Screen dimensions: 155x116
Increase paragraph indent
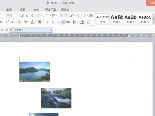tap(66, 16)
